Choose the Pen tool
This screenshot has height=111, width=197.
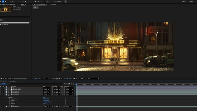pyautogui.click(x=25, y=1)
